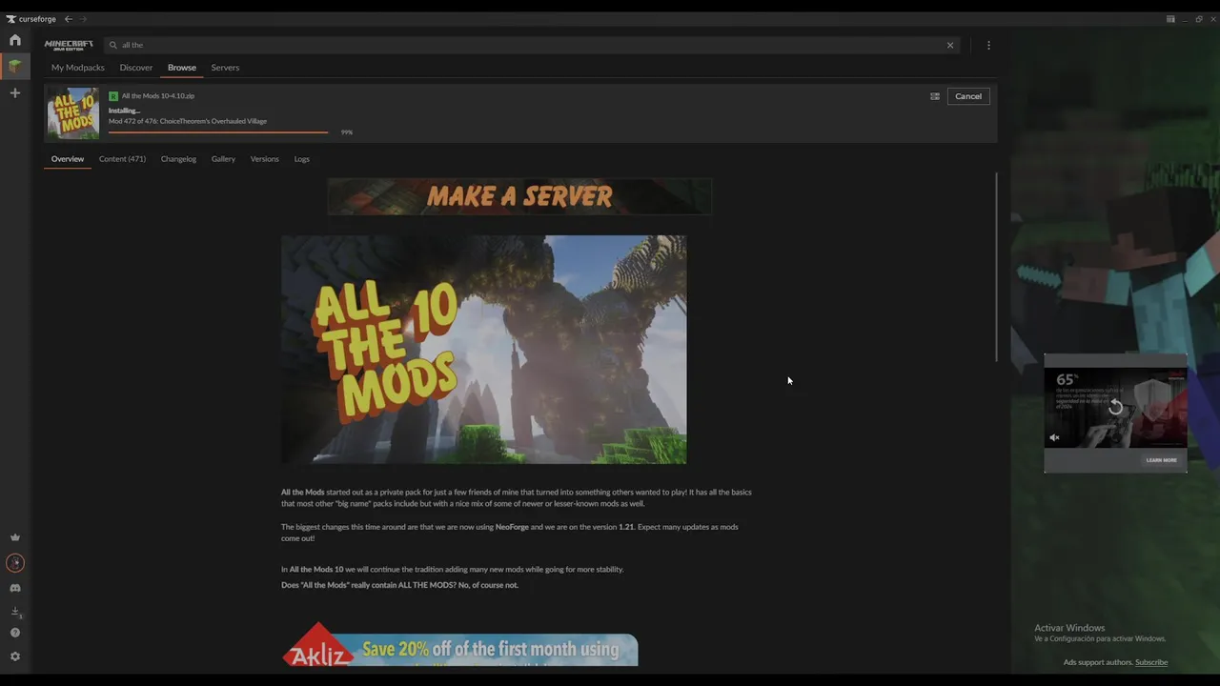Clear the search field with X
This screenshot has height=686, width=1220.
point(950,45)
